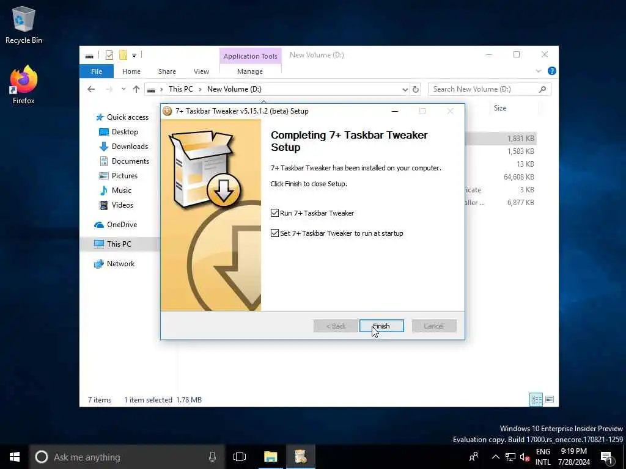Open the Windows Start menu
Image resolution: width=626 pixels, height=469 pixels.
coord(15,457)
